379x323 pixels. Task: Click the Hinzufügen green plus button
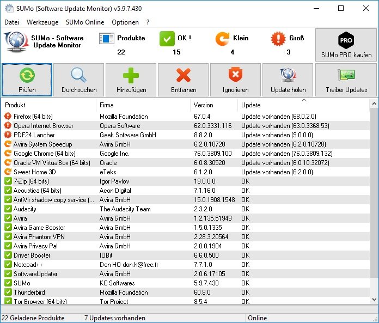click(x=131, y=80)
